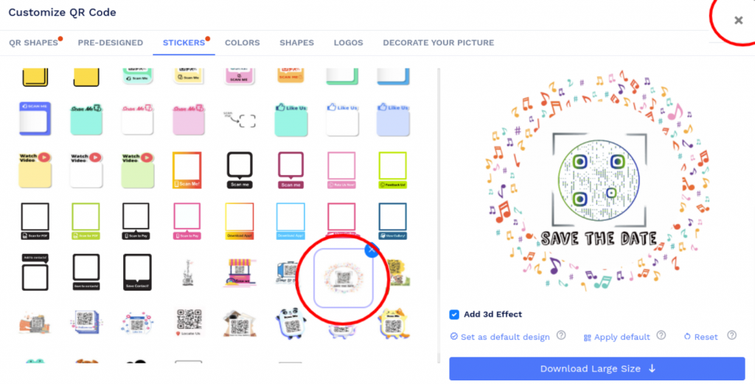755x384 pixels.
Task: Select yellow Watch Video play-button sticker
Action: pyautogui.click(x=35, y=170)
